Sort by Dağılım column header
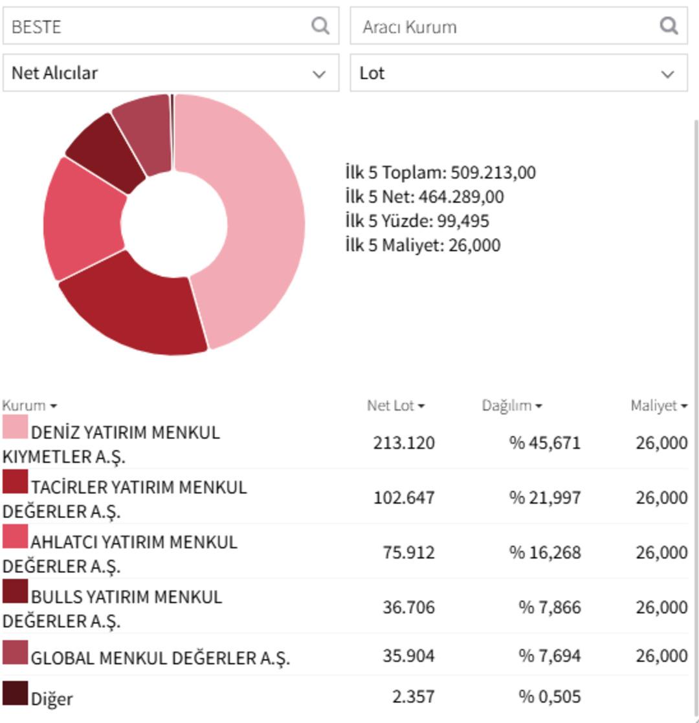Viewport: 699px width, 723px height. pyautogui.click(x=511, y=405)
